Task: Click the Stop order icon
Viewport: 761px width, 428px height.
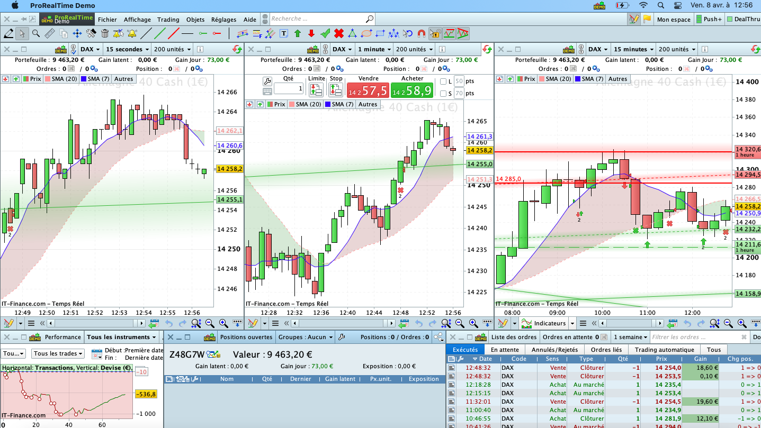Action: pyautogui.click(x=336, y=89)
